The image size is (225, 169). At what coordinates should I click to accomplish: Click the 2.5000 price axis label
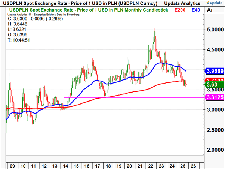pos(215,130)
